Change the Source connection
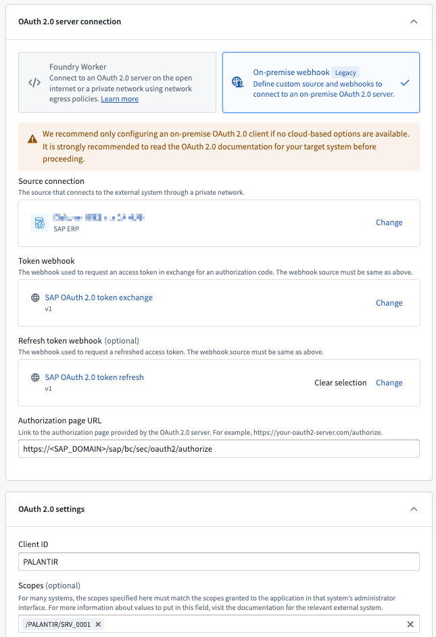 point(389,222)
